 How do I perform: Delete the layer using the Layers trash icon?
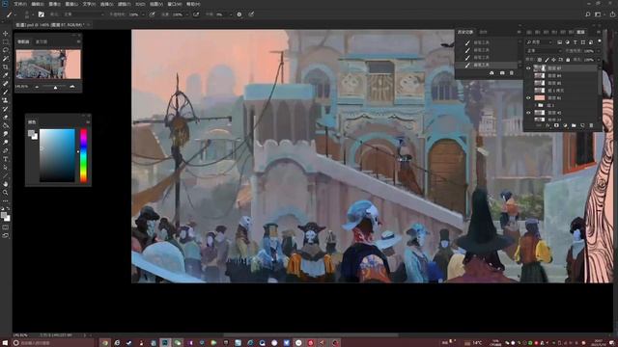pyautogui.click(x=591, y=125)
